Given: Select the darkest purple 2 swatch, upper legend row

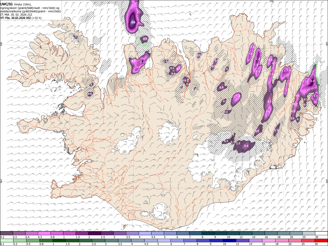Looking at the screenshot, I should (94, 233).
